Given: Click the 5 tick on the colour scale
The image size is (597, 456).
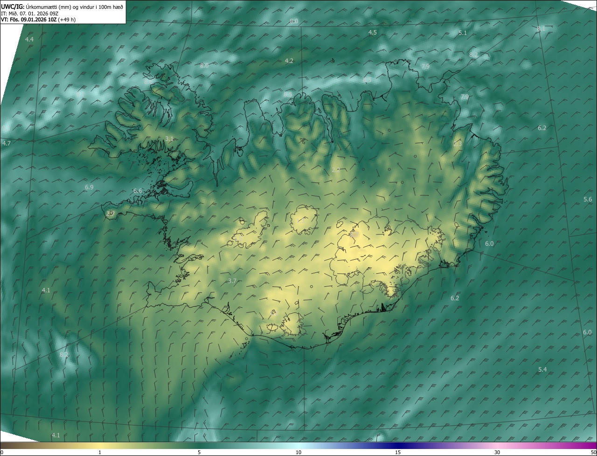Looking at the screenshot, I should [199, 452].
